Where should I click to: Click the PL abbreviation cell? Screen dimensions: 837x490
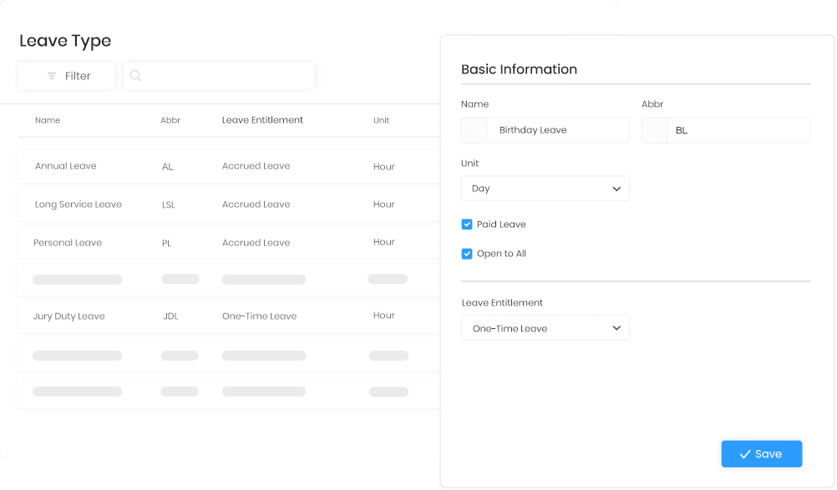166,243
